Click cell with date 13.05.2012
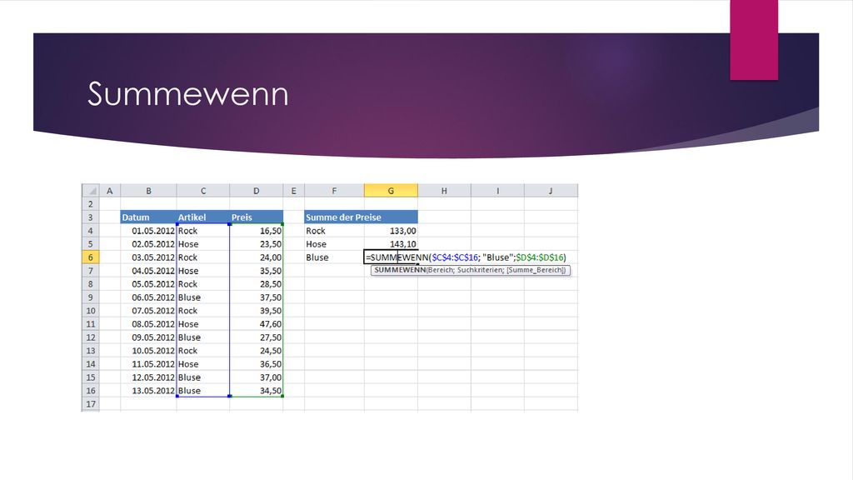This screenshot has height=480, width=853. [x=148, y=391]
